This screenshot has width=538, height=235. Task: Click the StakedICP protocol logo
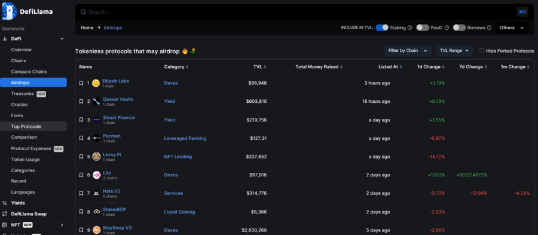(x=96, y=212)
